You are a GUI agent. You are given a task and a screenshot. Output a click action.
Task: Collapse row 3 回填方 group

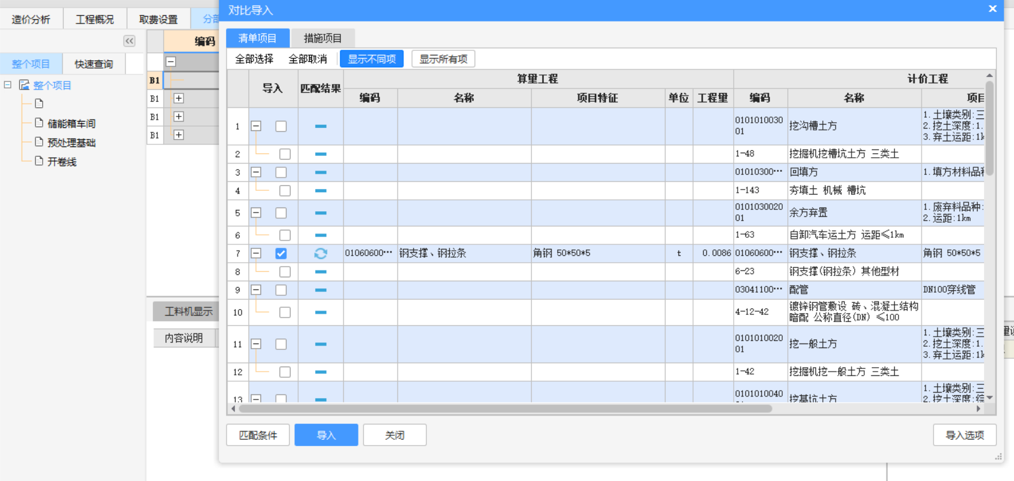tap(256, 172)
